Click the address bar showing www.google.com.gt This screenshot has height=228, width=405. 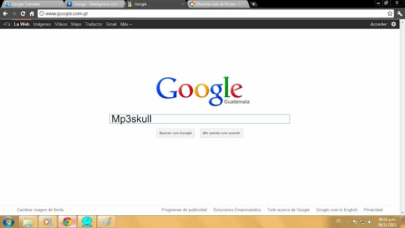point(216,14)
